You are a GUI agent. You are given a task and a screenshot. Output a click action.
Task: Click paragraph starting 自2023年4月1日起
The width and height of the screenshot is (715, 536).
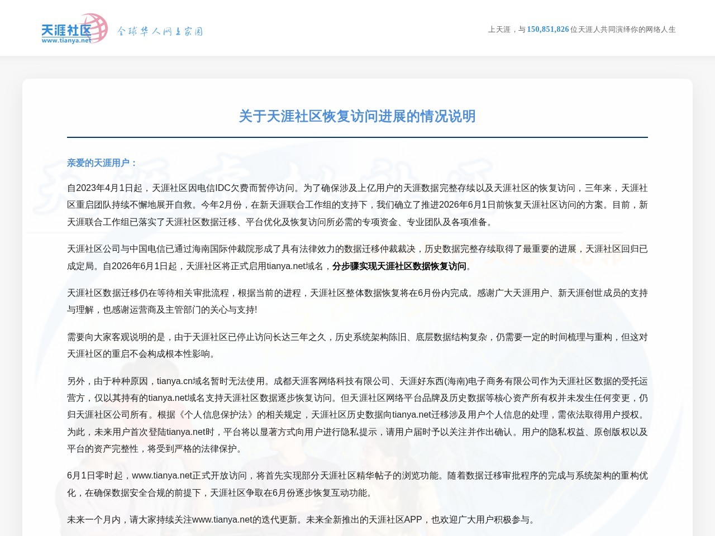pos(357,205)
